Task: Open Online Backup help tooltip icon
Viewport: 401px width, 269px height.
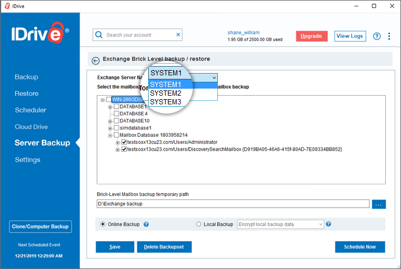Action: (146, 224)
